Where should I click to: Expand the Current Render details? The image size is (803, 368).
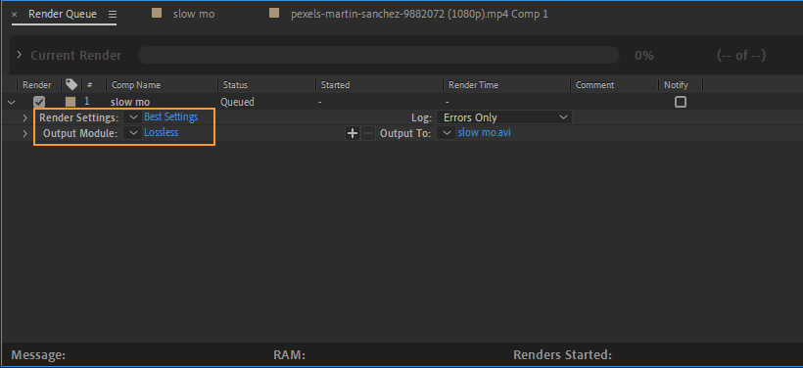pyautogui.click(x=19, y=55)
